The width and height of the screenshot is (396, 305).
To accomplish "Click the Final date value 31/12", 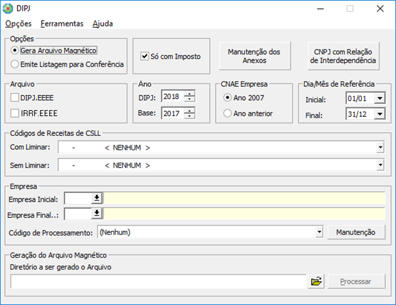I will pyautogui.click(x=360, y=114).
